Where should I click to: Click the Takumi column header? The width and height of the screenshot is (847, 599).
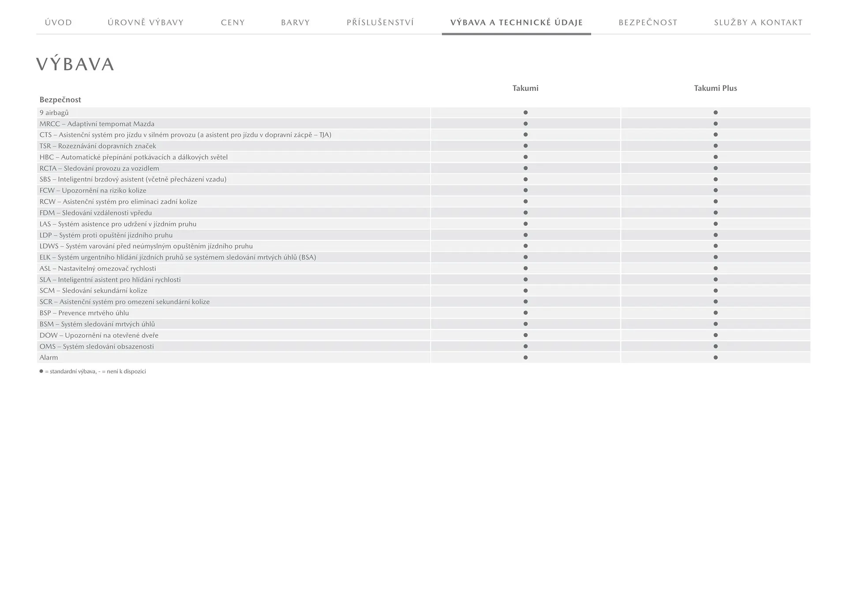(525, 88)
